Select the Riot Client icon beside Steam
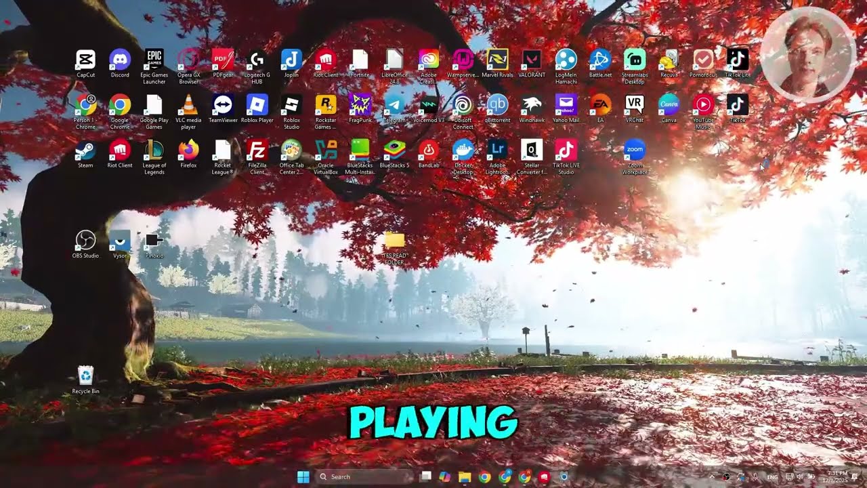Image resolution: width=867 pixels, height=488 pixels. [120, 150]
